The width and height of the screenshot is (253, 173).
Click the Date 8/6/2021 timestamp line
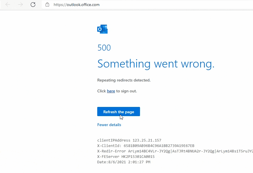coord(124,162)
